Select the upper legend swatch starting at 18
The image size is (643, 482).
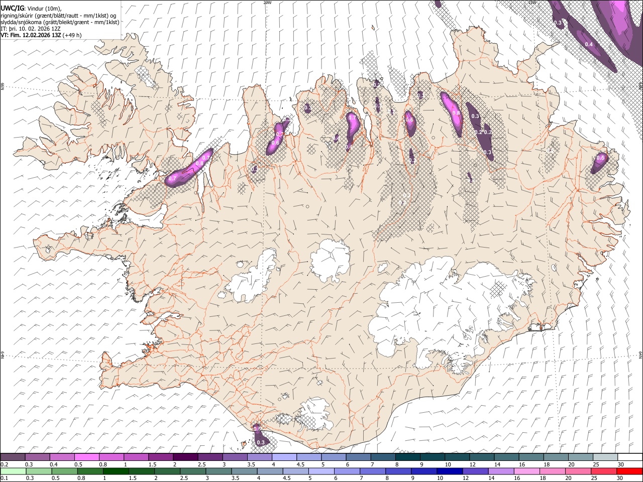(x=556, y=457)
